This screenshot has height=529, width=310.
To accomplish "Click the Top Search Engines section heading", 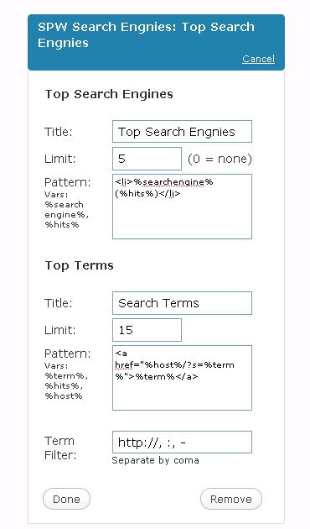I will [x=109, y=94].
